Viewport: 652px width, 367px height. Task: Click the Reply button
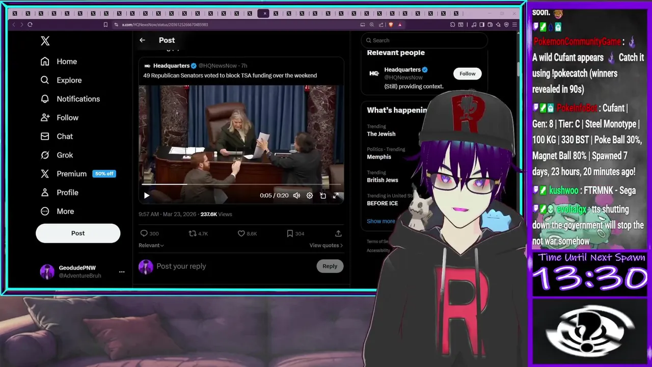pyautogui.click(x=330, y=266)
